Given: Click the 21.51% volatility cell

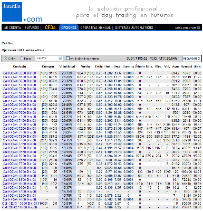Looking at the screenshot, I should click(67, 112).
